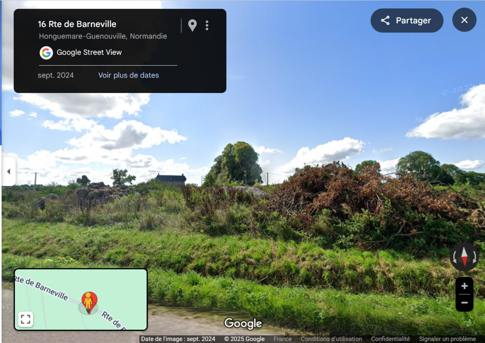Click the Google Street View logo icon
The image size is (485, 343).
(x=46, y=53)
